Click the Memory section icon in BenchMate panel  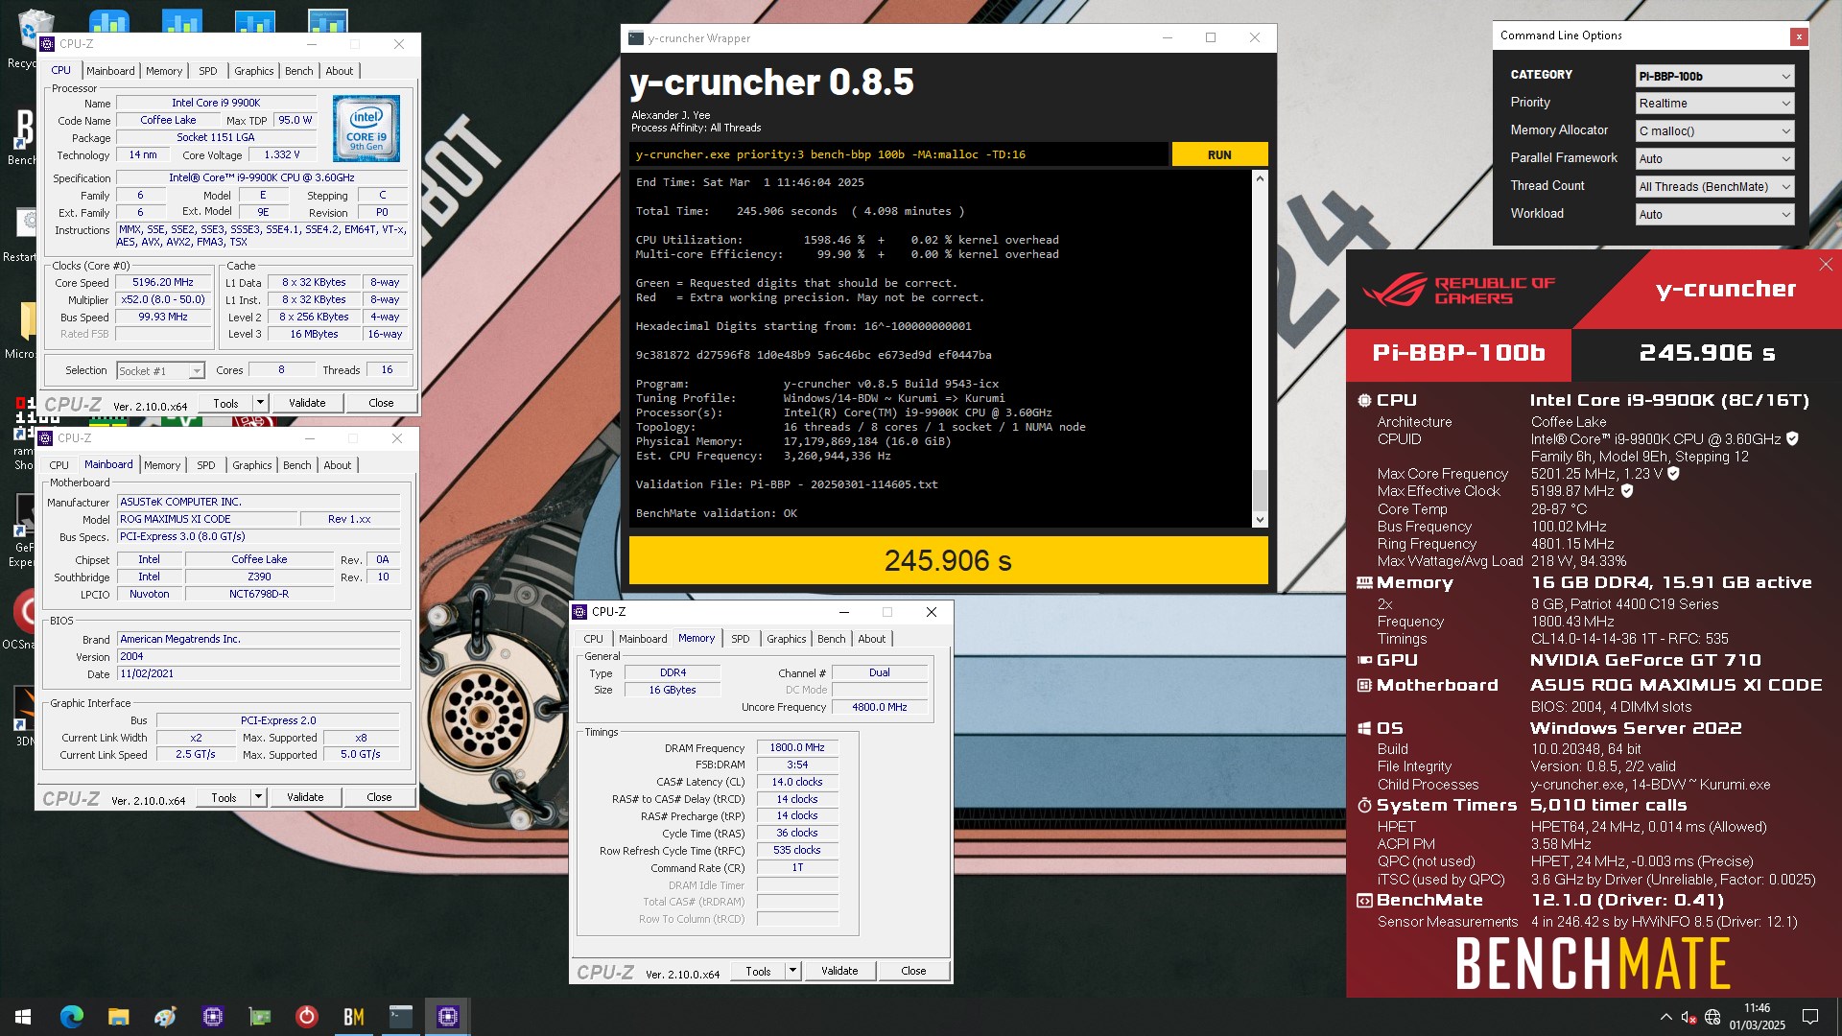tap(1364, 582)
